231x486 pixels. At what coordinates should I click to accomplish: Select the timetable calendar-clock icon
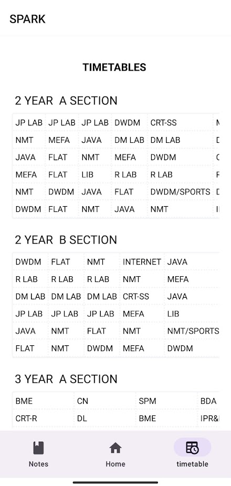(192, 448)
